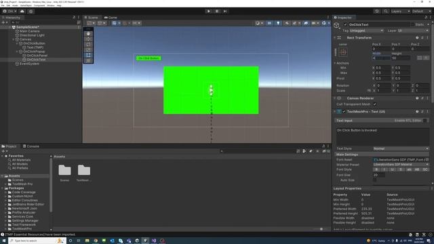Toggle Cull Transparent Mesh checkbox
Screen dimensions: 434x244
(374, 104)
